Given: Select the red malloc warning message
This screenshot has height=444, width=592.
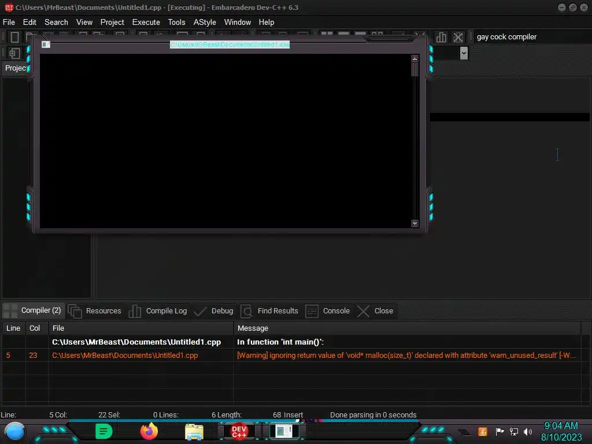Looking at the screenshot, I should pyautogui.click(x=406, y=356).
